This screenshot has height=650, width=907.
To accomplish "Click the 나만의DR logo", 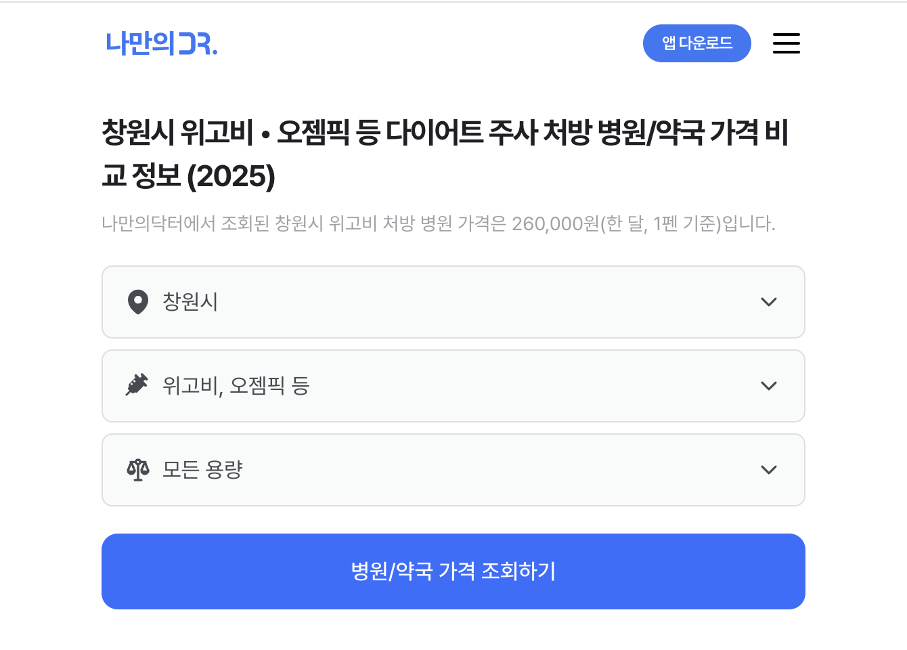I will [x=161, y=44].
